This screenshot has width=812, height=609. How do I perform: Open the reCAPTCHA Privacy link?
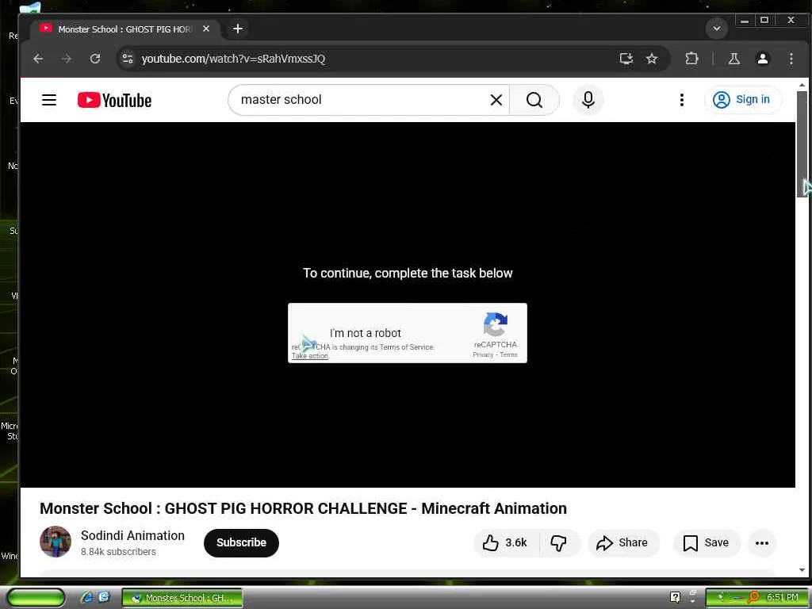[x=483, y=354]
